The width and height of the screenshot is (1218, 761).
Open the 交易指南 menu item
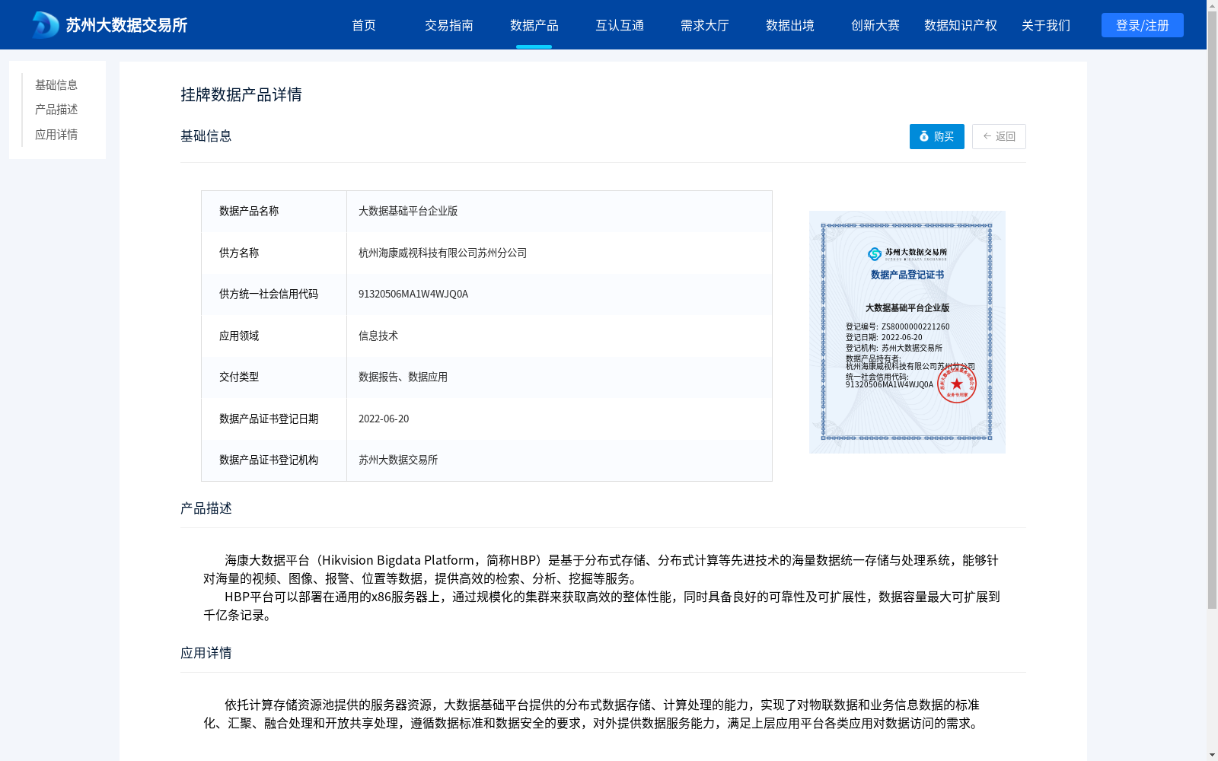tap(449, 25)
